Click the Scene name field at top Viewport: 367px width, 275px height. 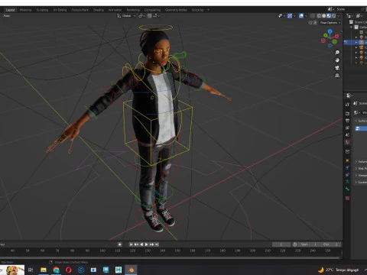coord(348,9)
